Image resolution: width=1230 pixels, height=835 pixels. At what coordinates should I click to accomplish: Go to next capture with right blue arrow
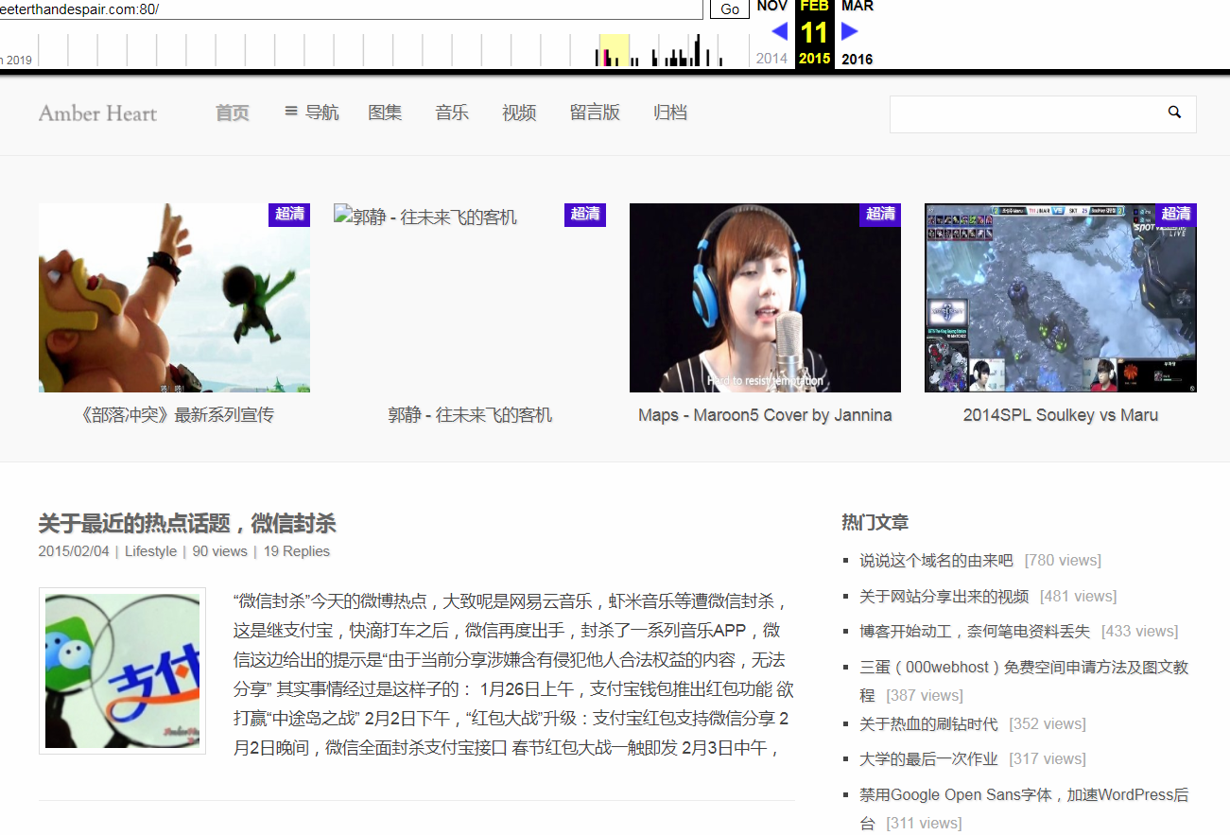(850, 31)
